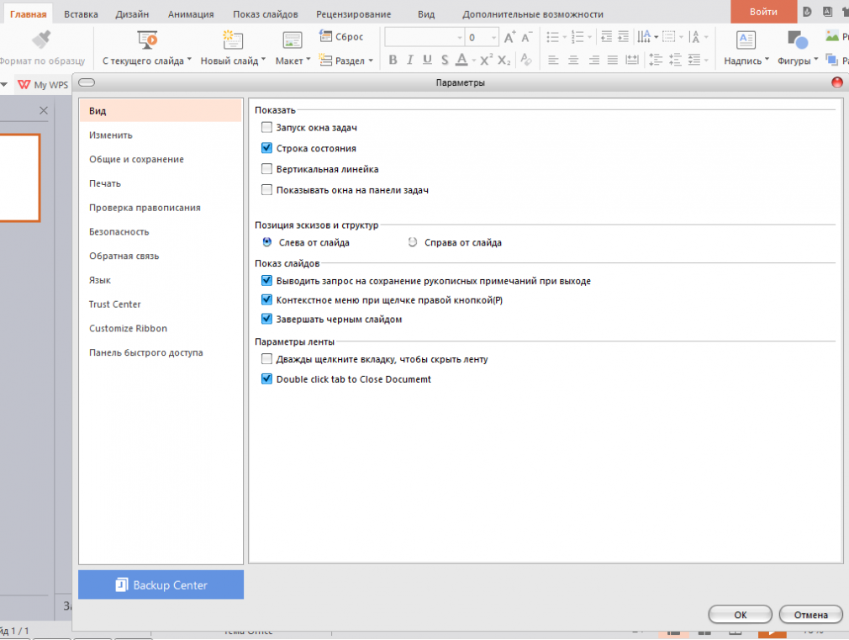Screen dimensions: 849x640
Task: Open the font name dropdown
Action: [460, 37]
